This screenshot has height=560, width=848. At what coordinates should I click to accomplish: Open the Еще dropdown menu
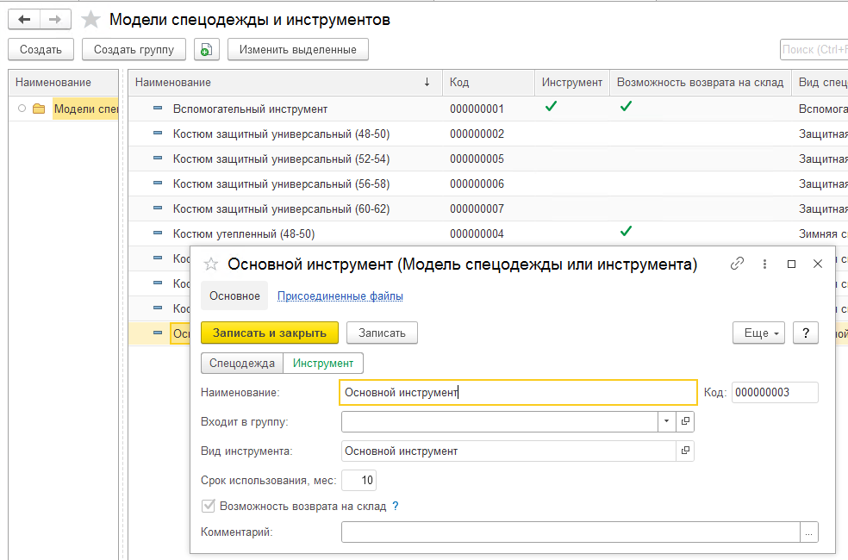point(758,333)
